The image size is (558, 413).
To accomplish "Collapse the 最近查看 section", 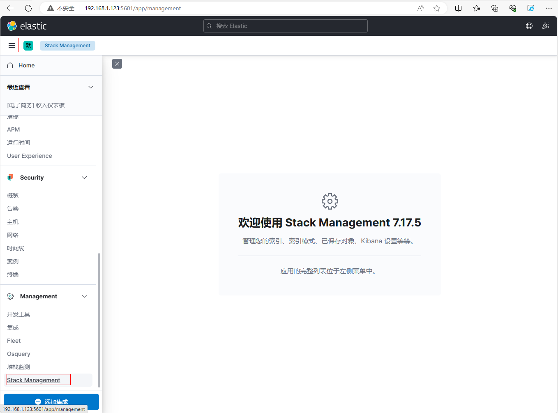I will click(91, 87).
